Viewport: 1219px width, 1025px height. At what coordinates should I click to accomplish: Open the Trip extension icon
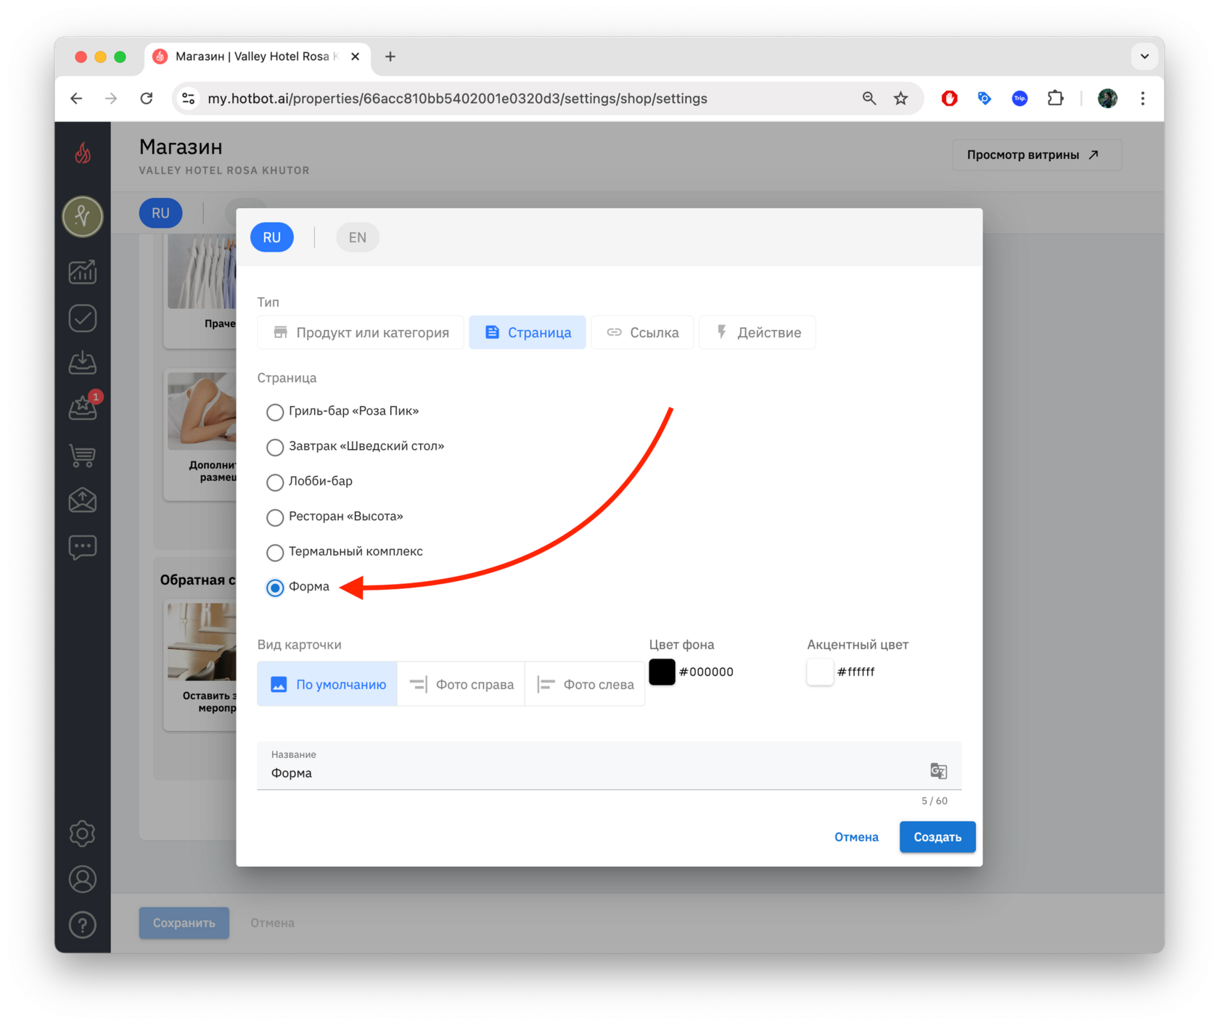pyautogui.click(x=1019, y=98)
